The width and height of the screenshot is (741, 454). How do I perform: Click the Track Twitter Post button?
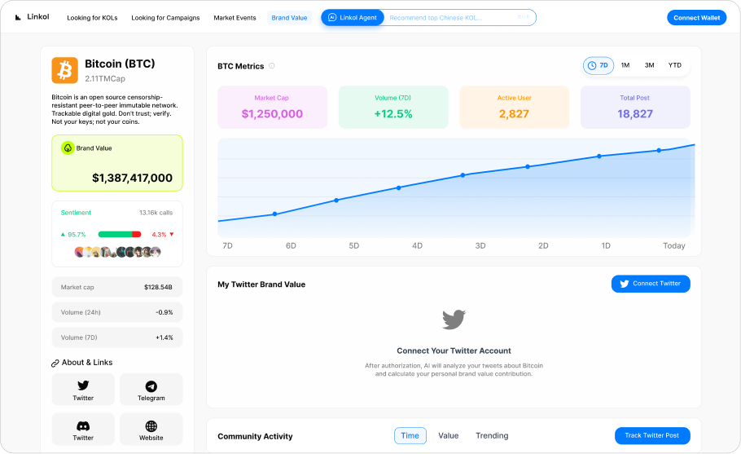652,435
